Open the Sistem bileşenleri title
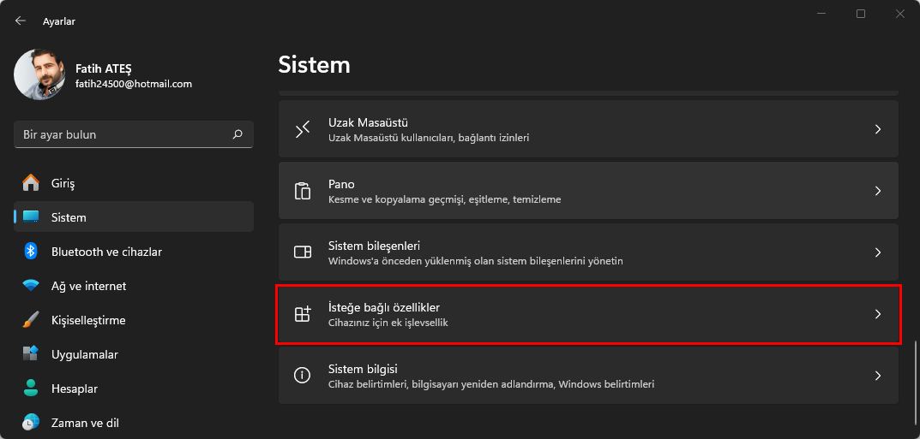 (374, 246)
